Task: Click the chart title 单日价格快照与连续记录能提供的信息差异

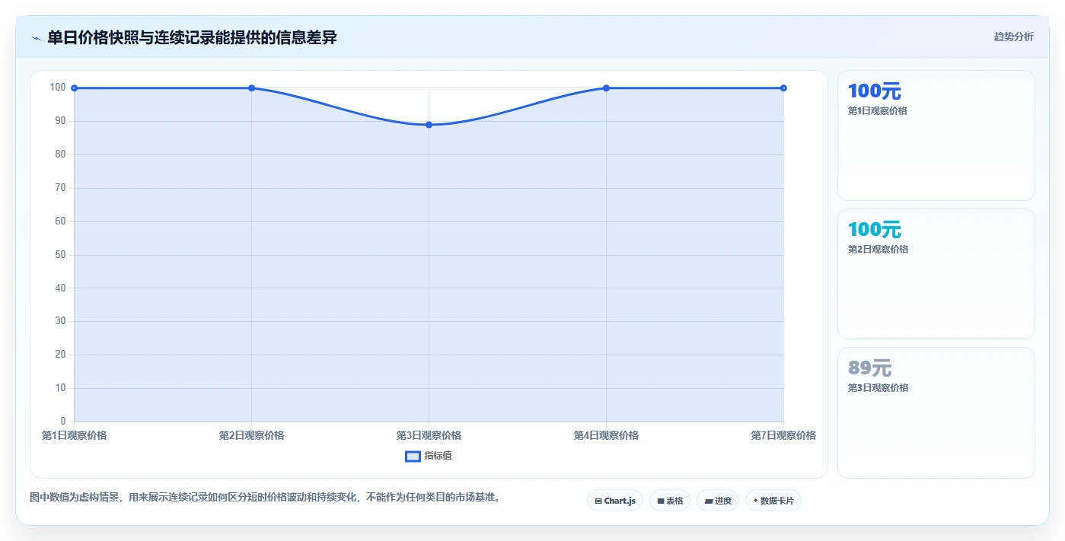Action: click(x=192, y=37)
